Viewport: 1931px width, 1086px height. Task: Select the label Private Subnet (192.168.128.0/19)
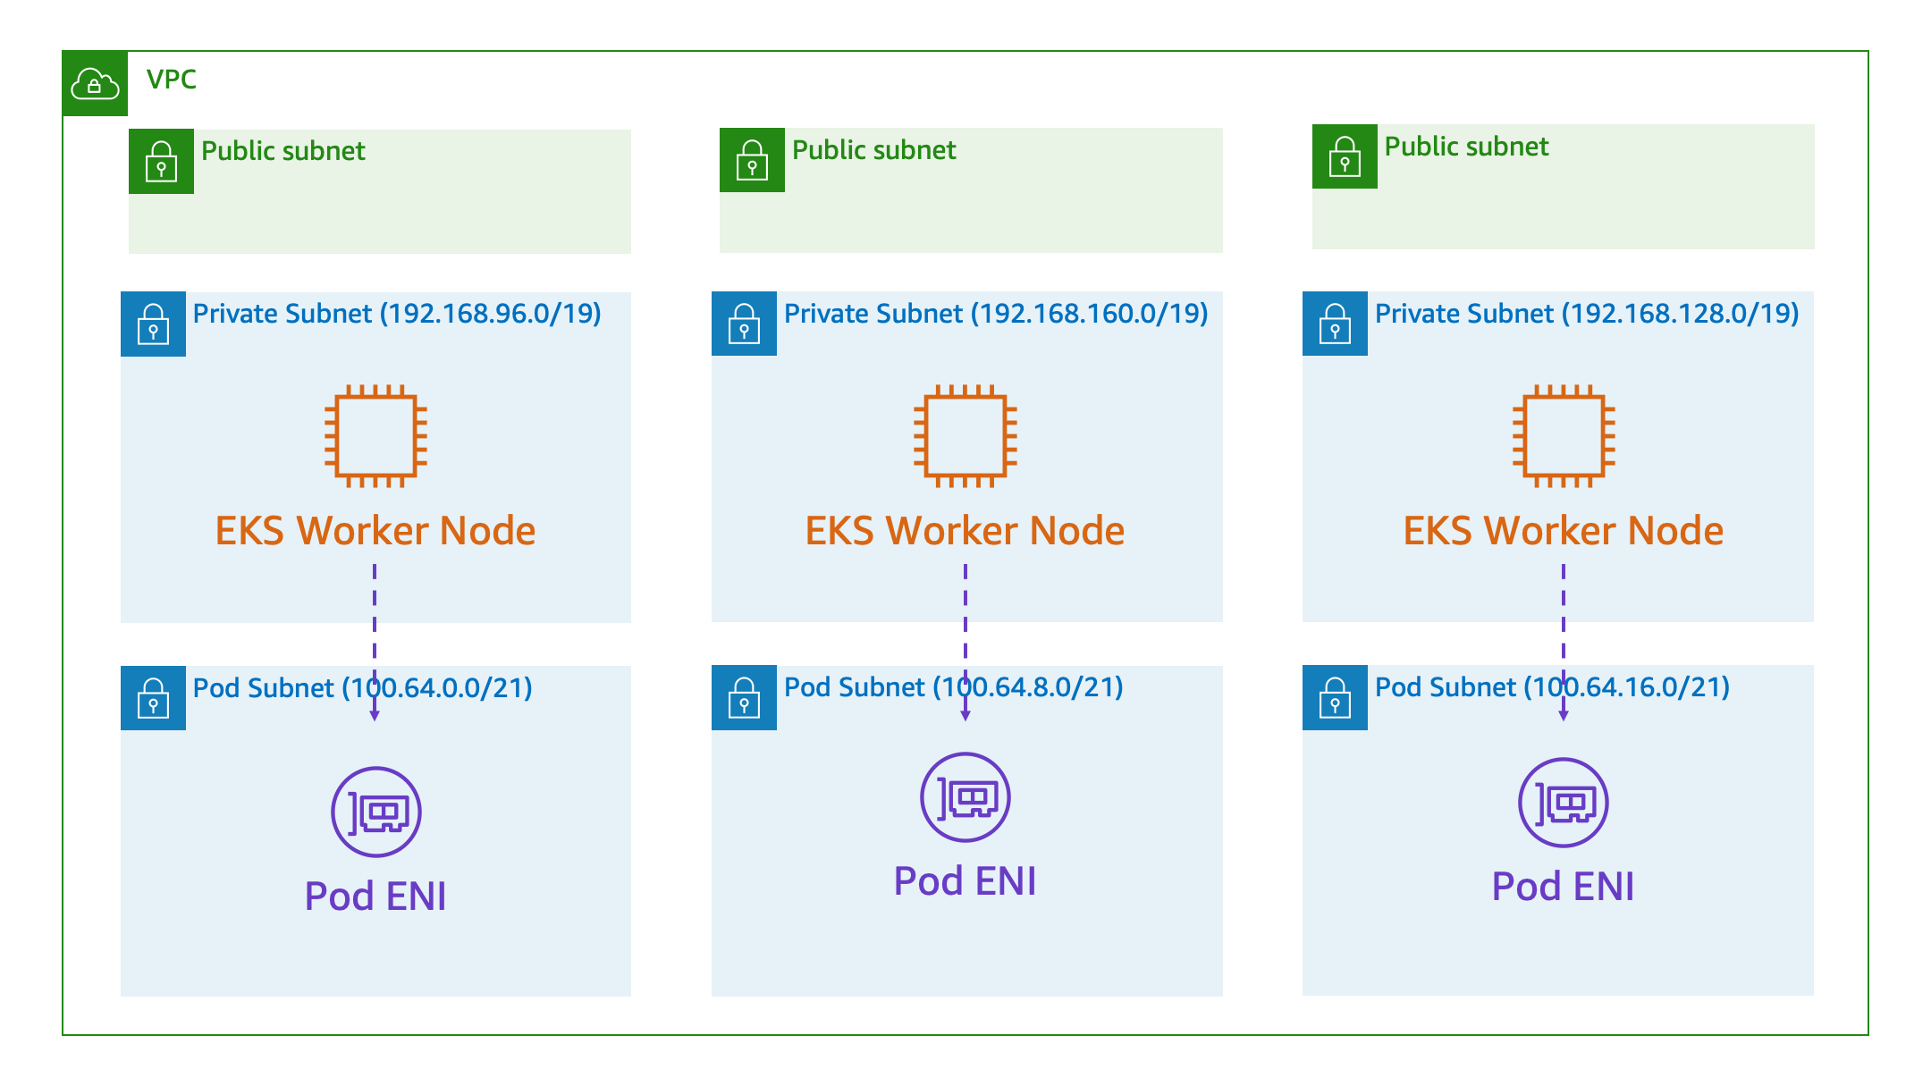pyautogui.click(x=1587, y=314)
